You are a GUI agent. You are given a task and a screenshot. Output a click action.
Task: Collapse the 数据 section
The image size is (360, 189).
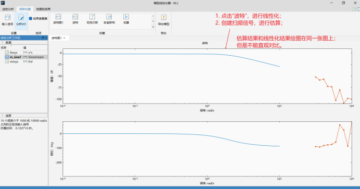tap(3, 43)
